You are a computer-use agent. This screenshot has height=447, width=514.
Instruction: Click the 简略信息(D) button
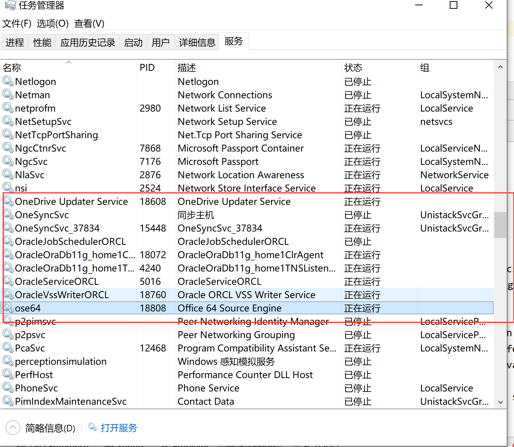coord(50,428)
